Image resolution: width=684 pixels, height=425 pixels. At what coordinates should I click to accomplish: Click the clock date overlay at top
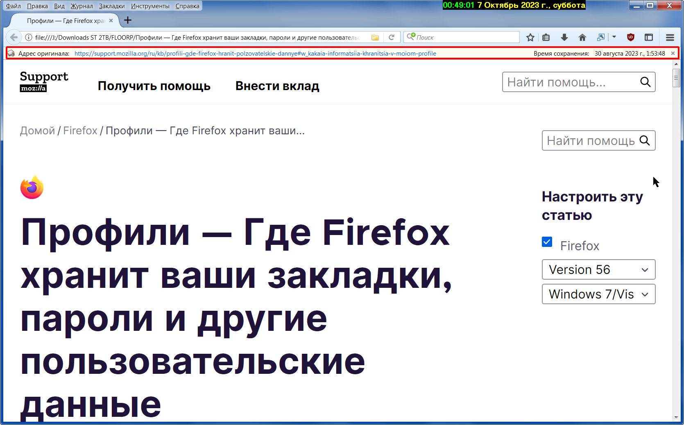(514, 5)
